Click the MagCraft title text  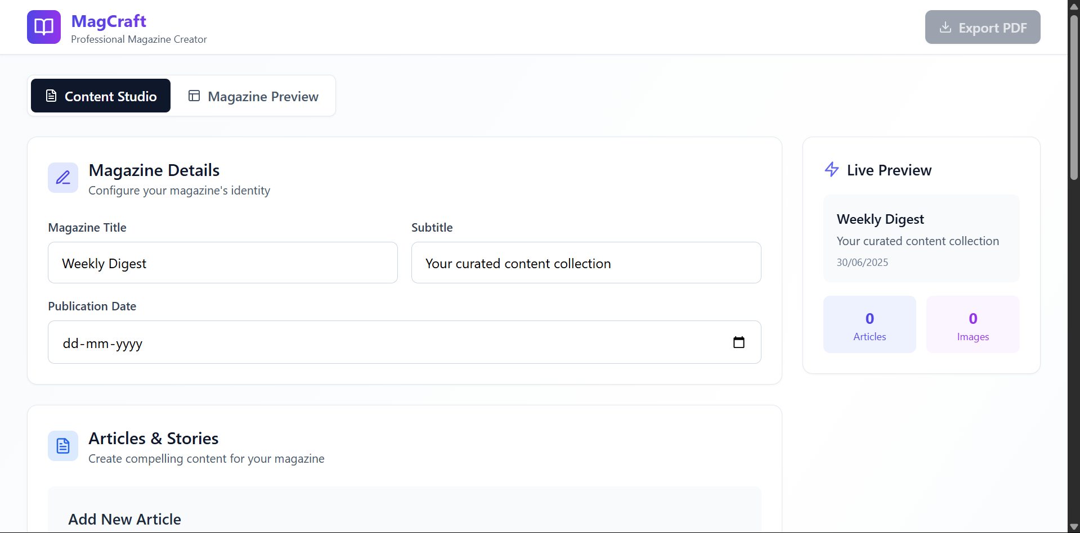(109, 21)
